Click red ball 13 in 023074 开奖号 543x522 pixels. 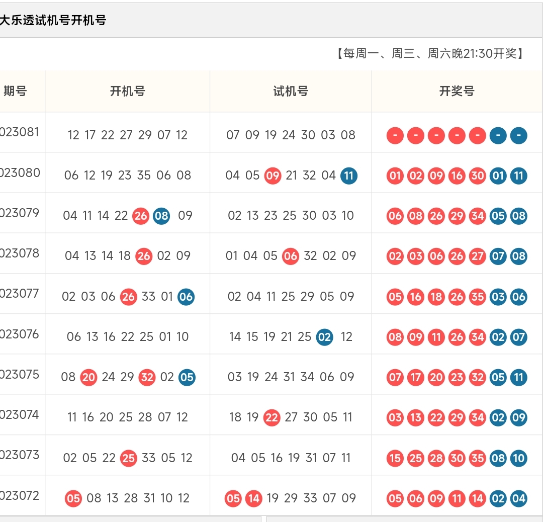pyautogui.click(x=416, y=417)
